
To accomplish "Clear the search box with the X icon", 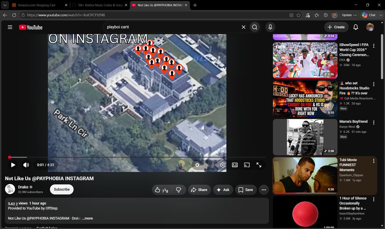I will point(244,27).
